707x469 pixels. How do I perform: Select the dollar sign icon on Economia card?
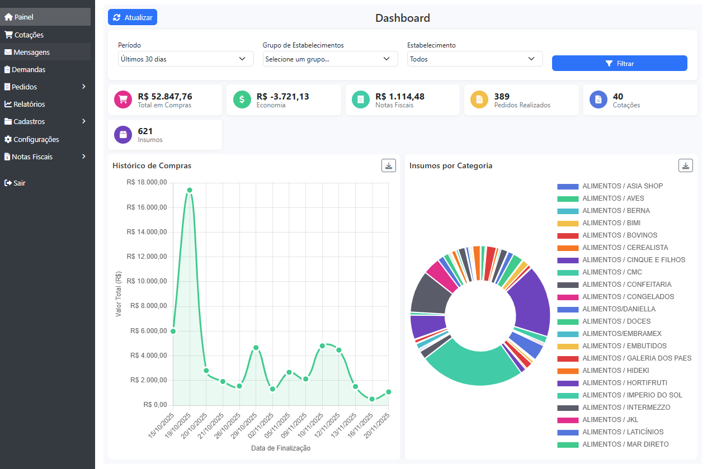click(242, 100)
